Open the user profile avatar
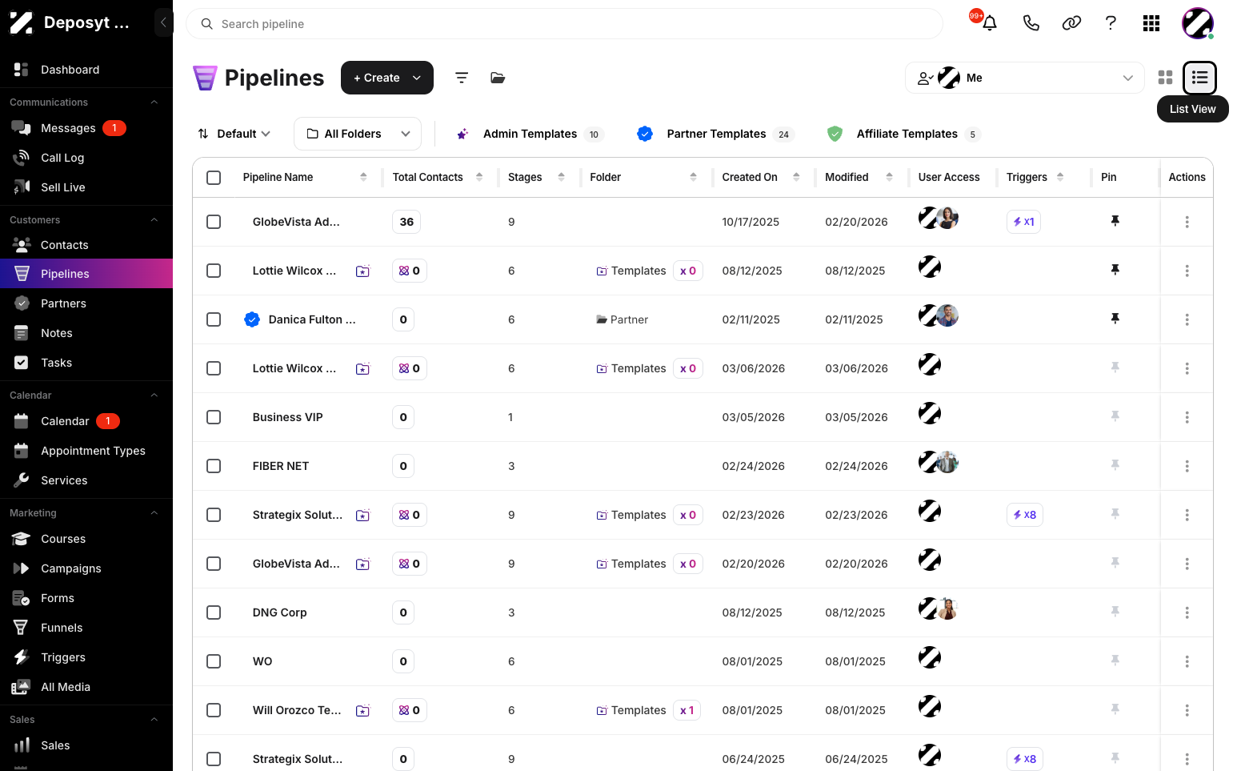The height and width of the screenshot is (771, 1233). [x=1198, y=23]
